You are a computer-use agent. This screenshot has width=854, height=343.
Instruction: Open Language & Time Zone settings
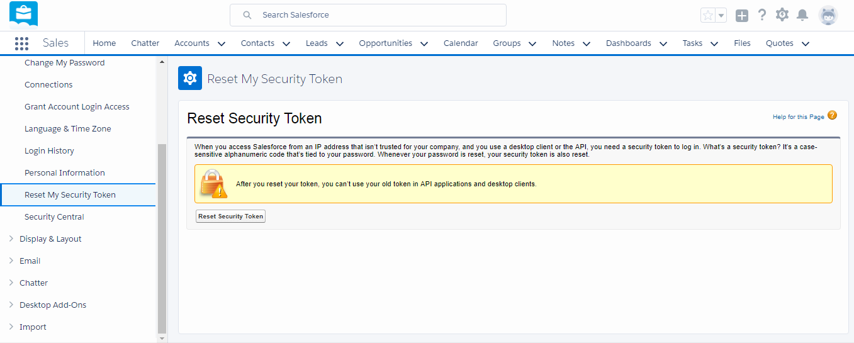pos(68,129)
